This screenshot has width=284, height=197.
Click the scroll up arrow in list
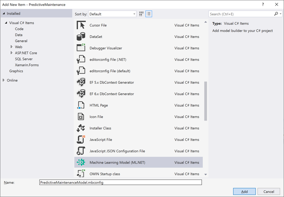point(205,22)
